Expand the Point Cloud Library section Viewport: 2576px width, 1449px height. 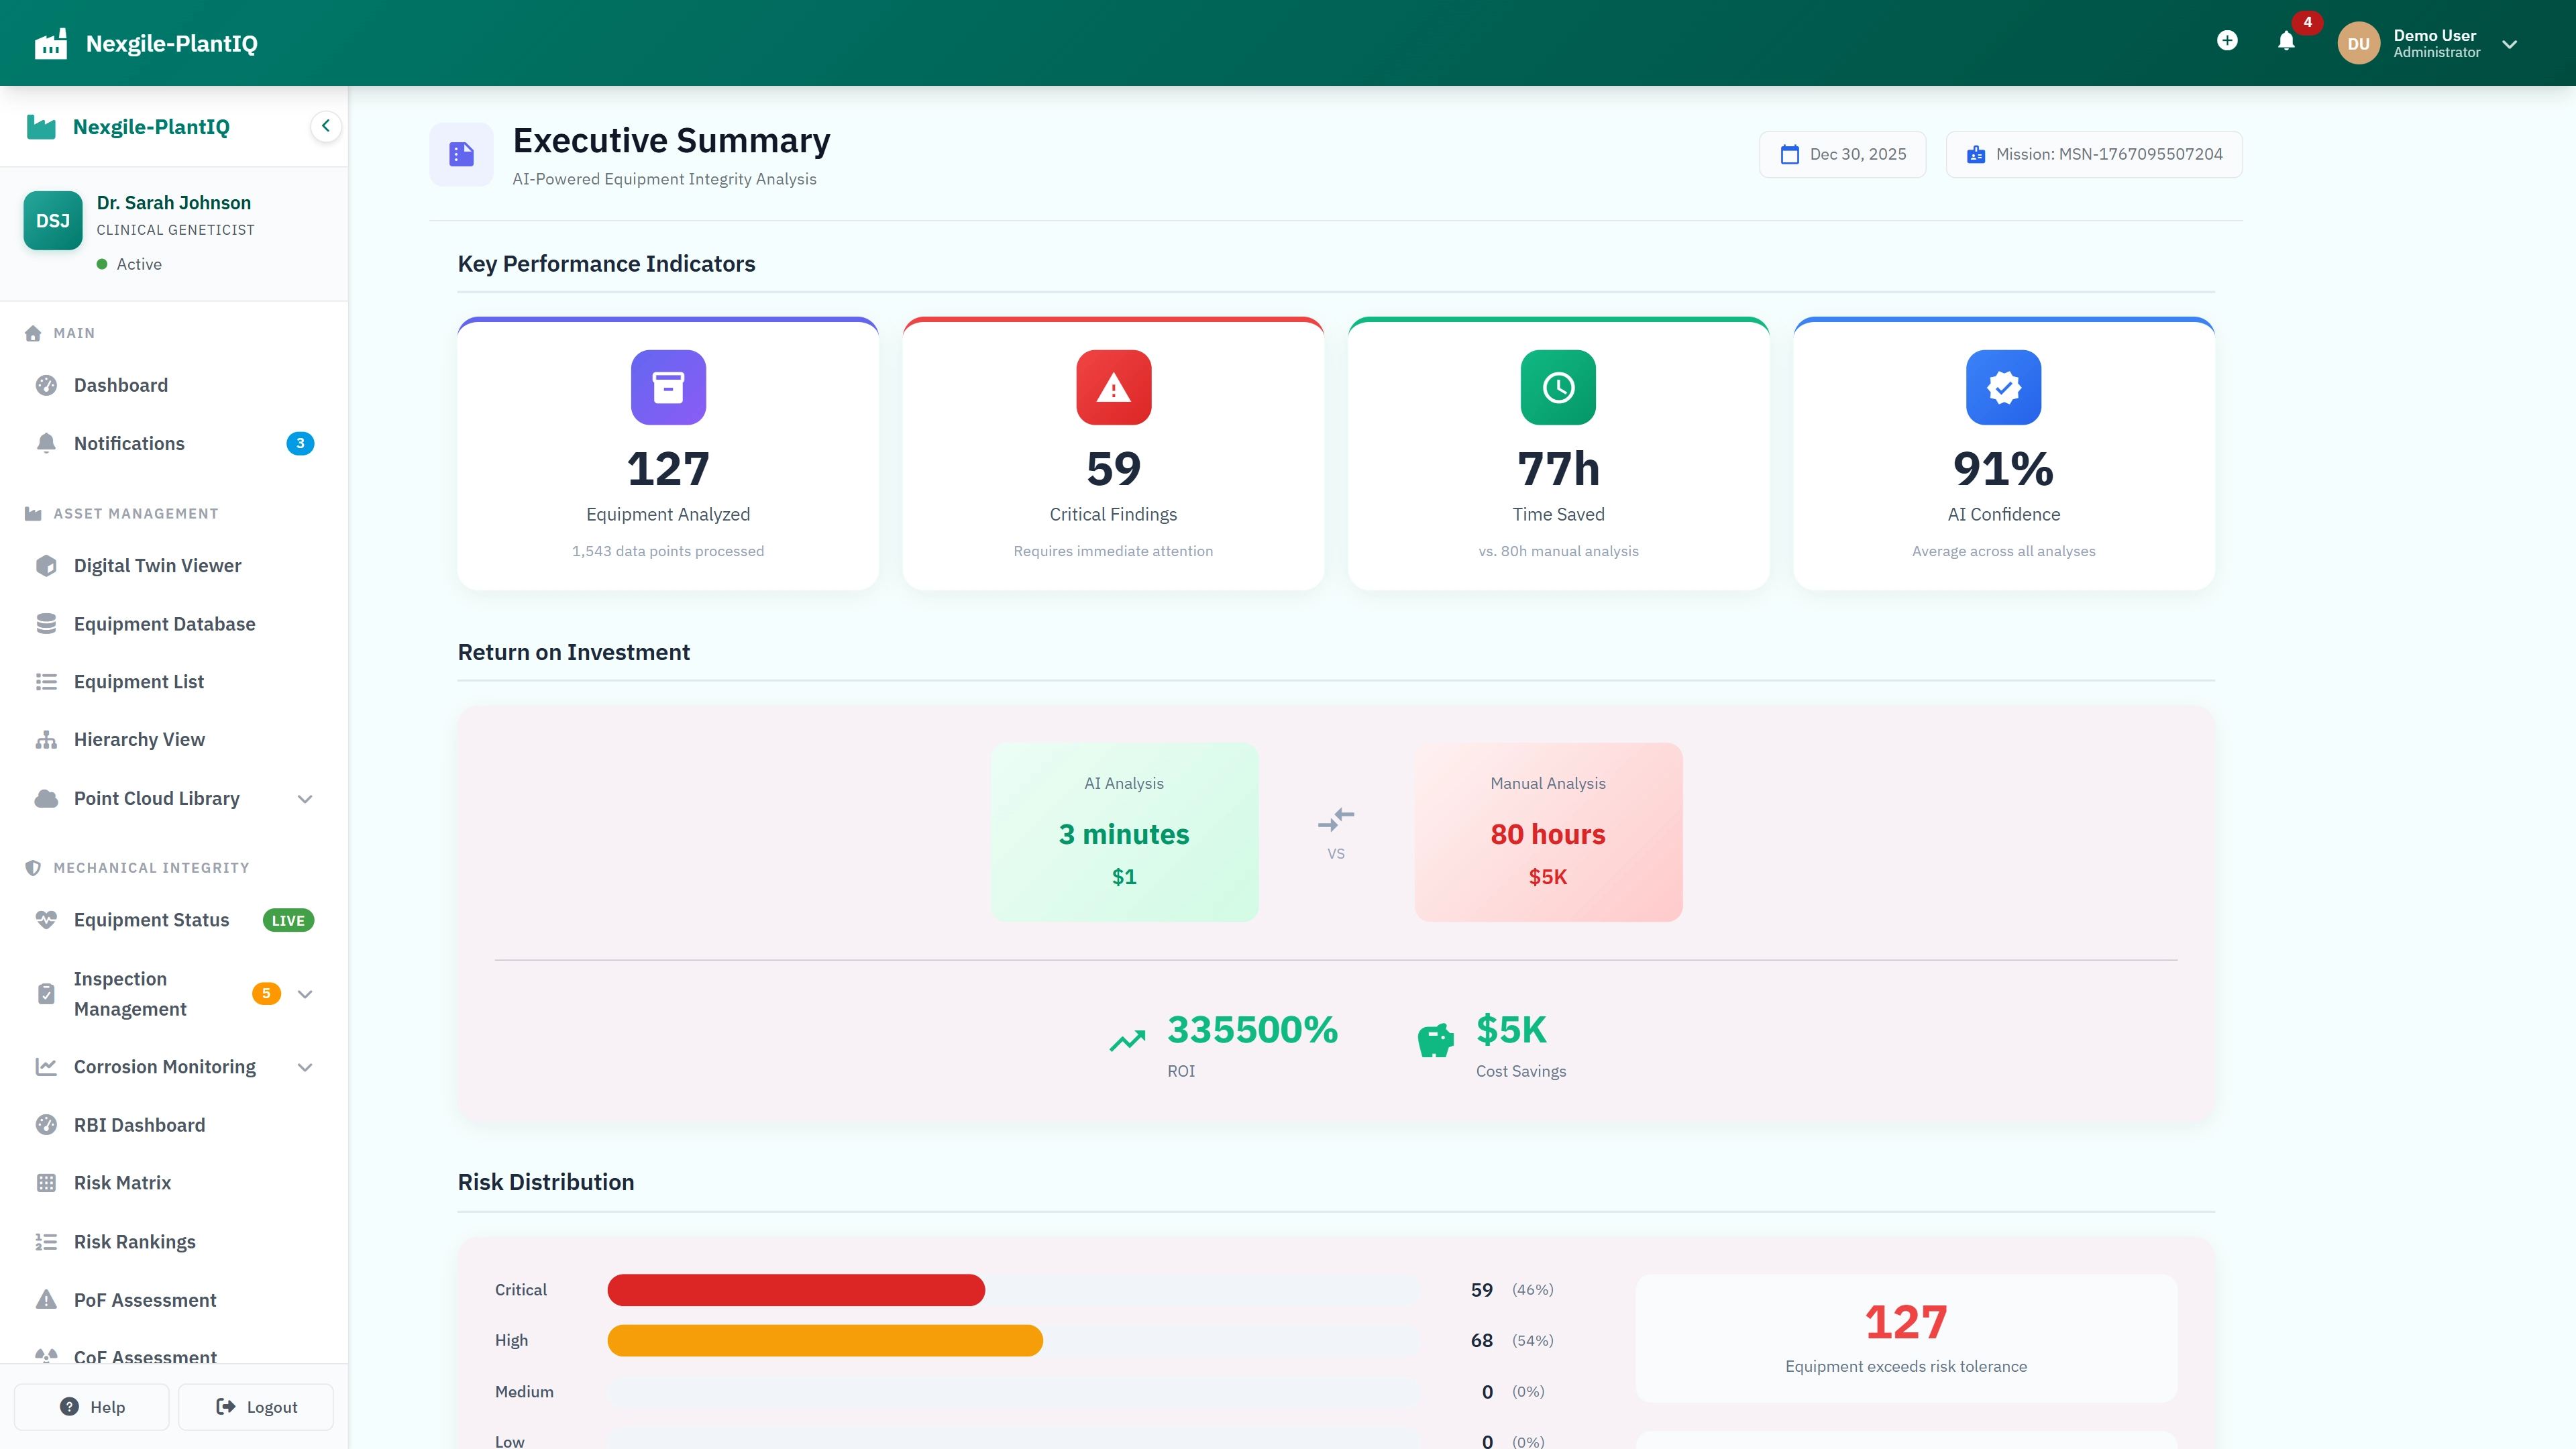(x=305, y=798)
